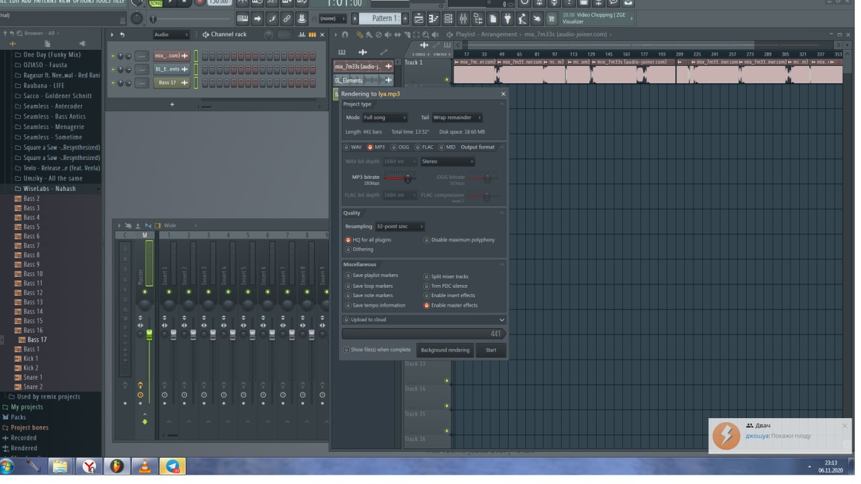Open the Stereo channel dropdown

point(447,161)
